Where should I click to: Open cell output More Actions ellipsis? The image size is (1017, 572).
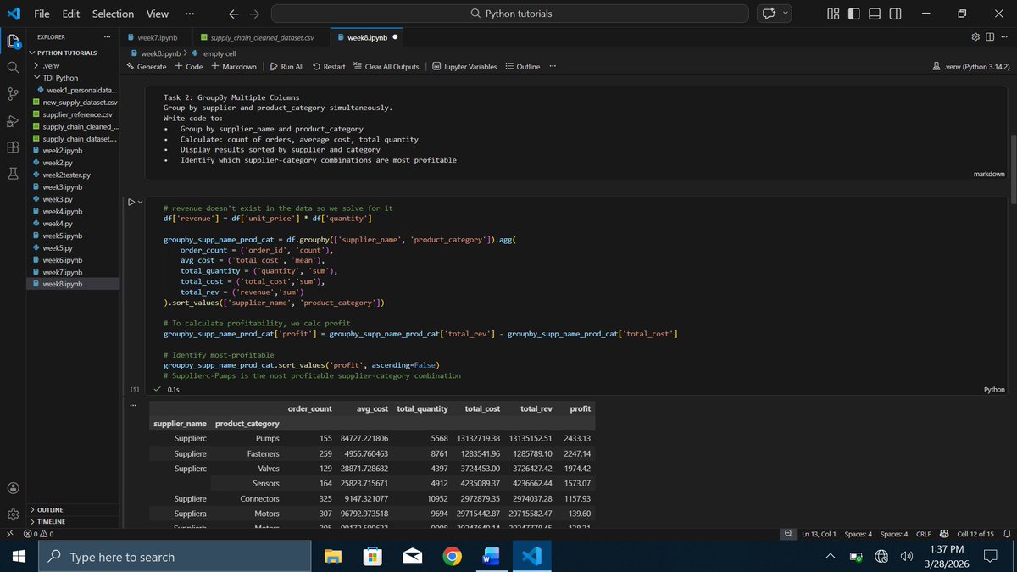[132, 408]
